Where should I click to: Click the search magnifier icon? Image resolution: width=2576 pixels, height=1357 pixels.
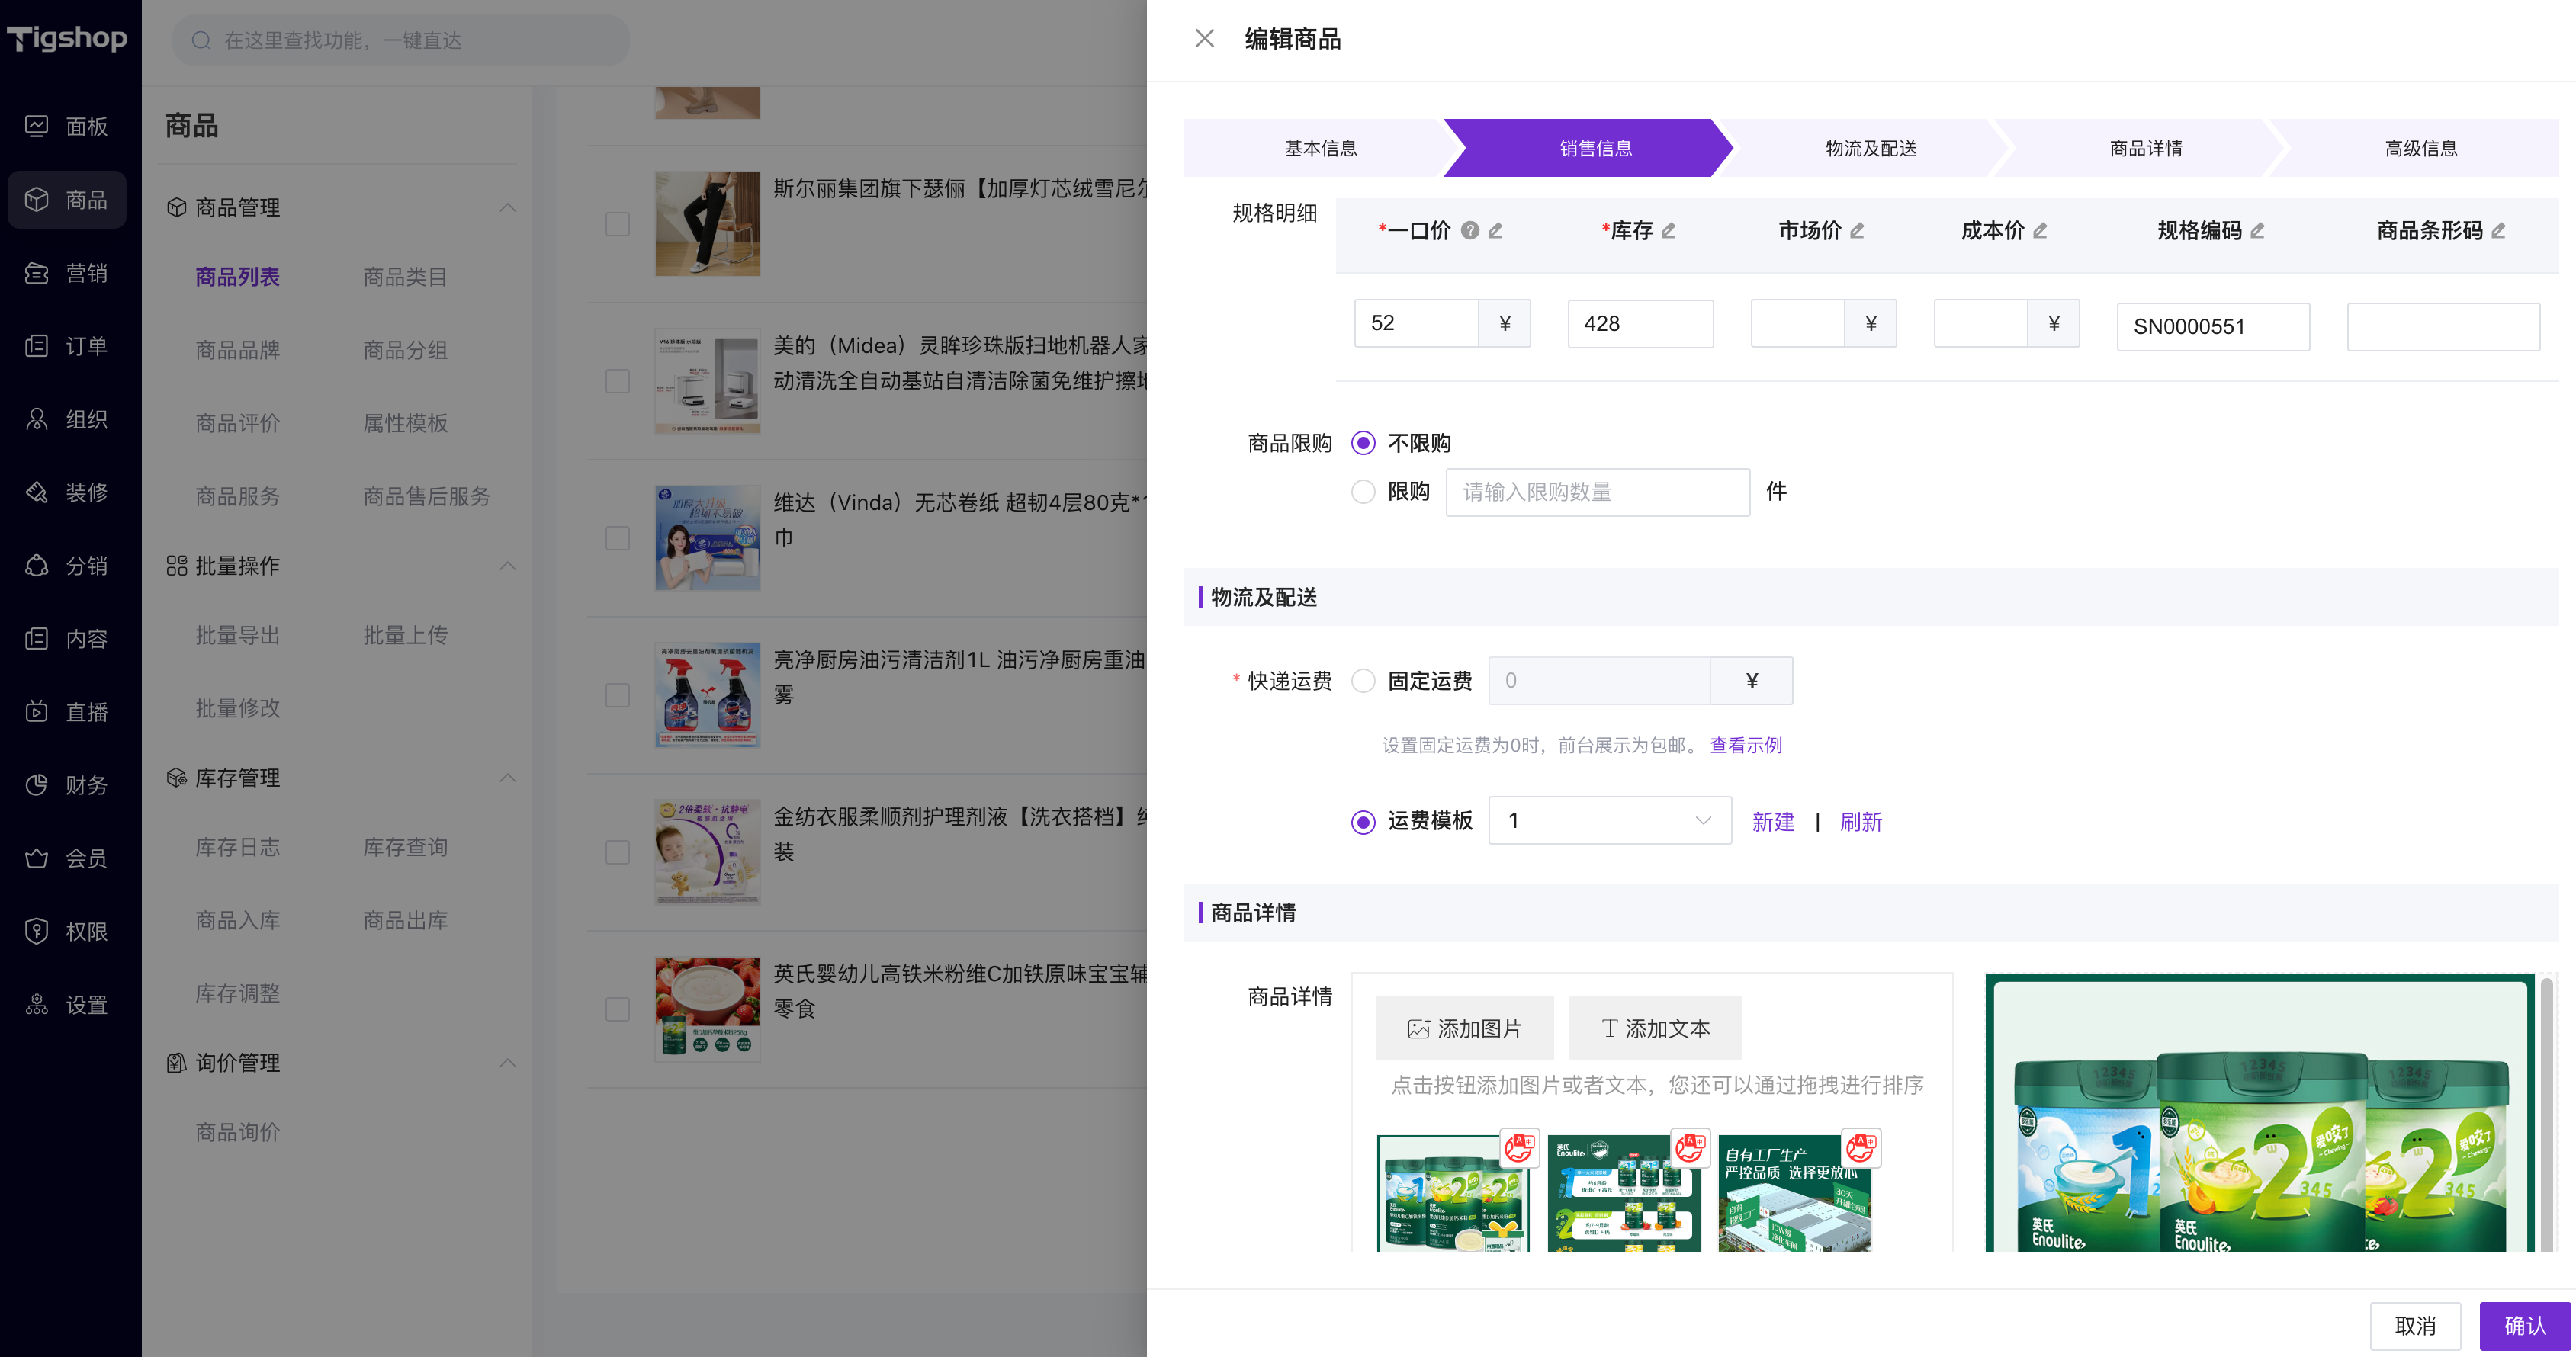pyautogui.click(x=201, y=40)
